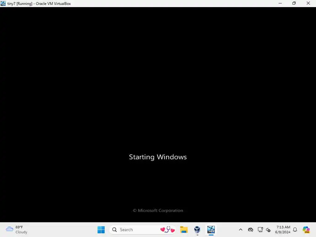
Task: Open File Explorer from the taskbar
Action: 184,230
